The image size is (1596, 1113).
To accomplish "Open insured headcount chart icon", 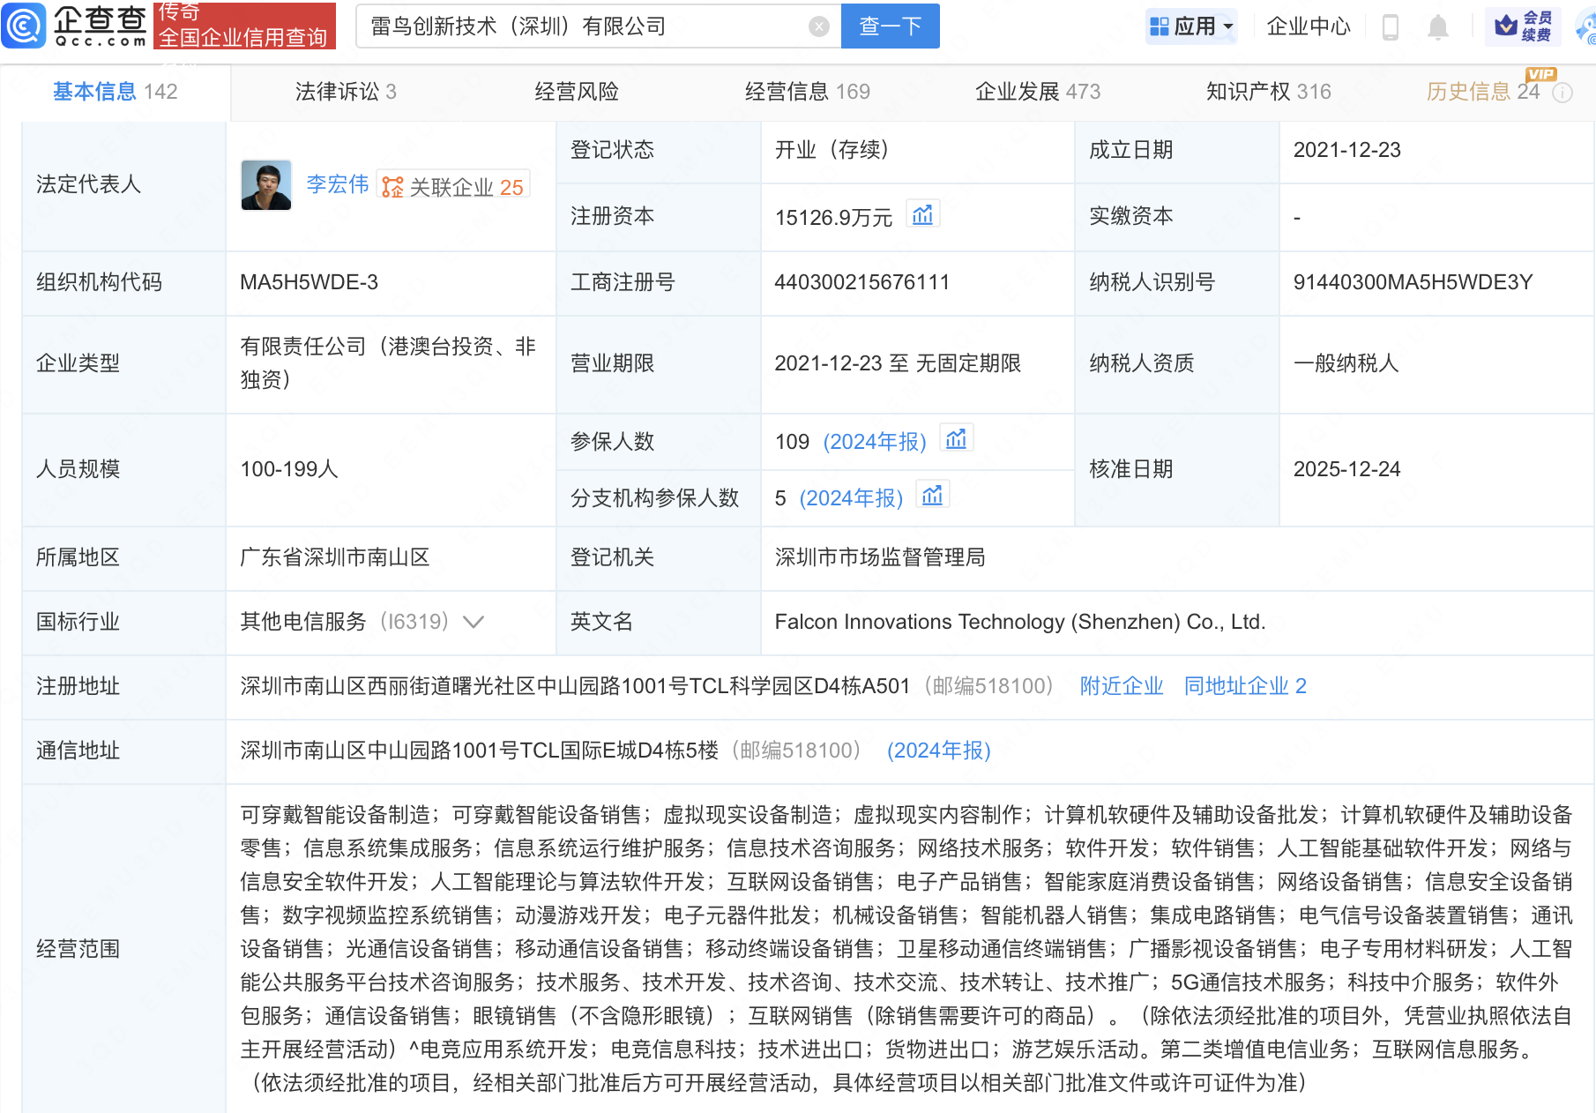I will click(956, 439).
